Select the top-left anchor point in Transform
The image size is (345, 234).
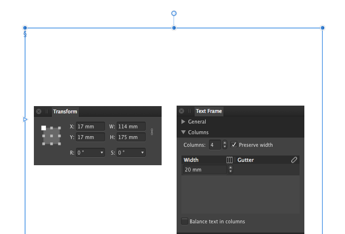44,128
